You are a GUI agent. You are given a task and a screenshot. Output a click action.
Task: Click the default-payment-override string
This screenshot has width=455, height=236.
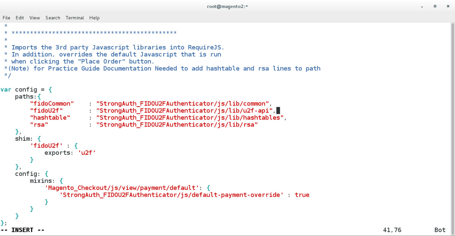click(x=171, y=195)
